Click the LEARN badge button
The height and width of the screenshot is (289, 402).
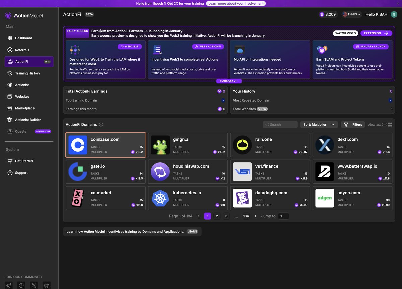tap(192, 232)
